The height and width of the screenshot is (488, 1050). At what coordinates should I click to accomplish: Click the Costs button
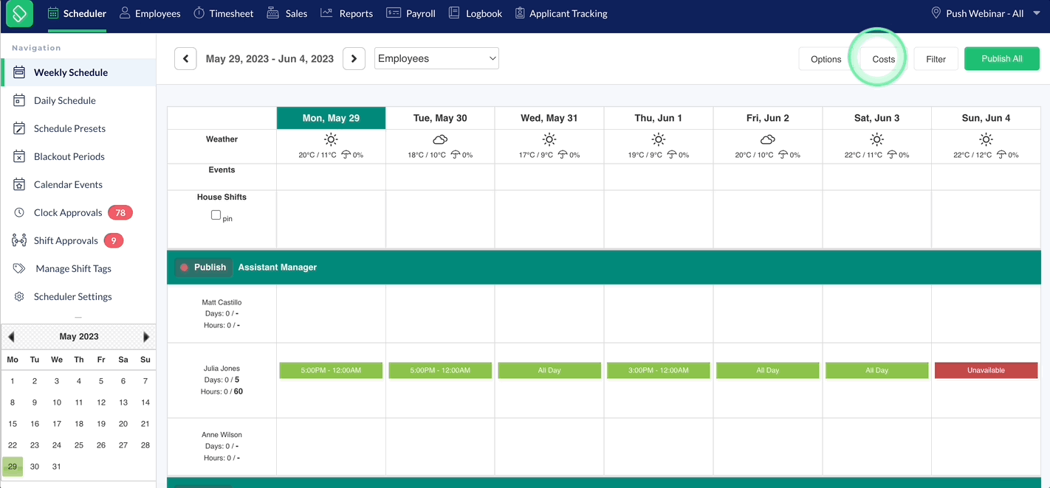click(883, 59)
